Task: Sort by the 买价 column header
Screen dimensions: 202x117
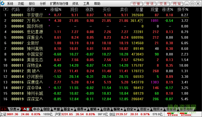Action: 107,9
